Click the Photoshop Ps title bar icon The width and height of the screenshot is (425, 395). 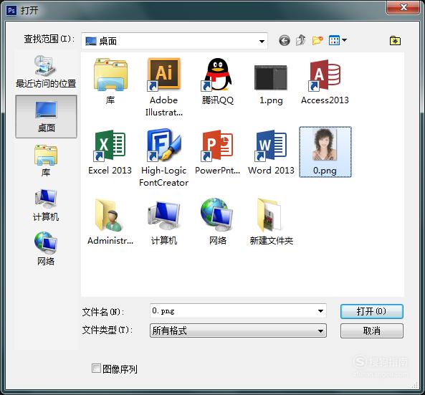[11, 11]
